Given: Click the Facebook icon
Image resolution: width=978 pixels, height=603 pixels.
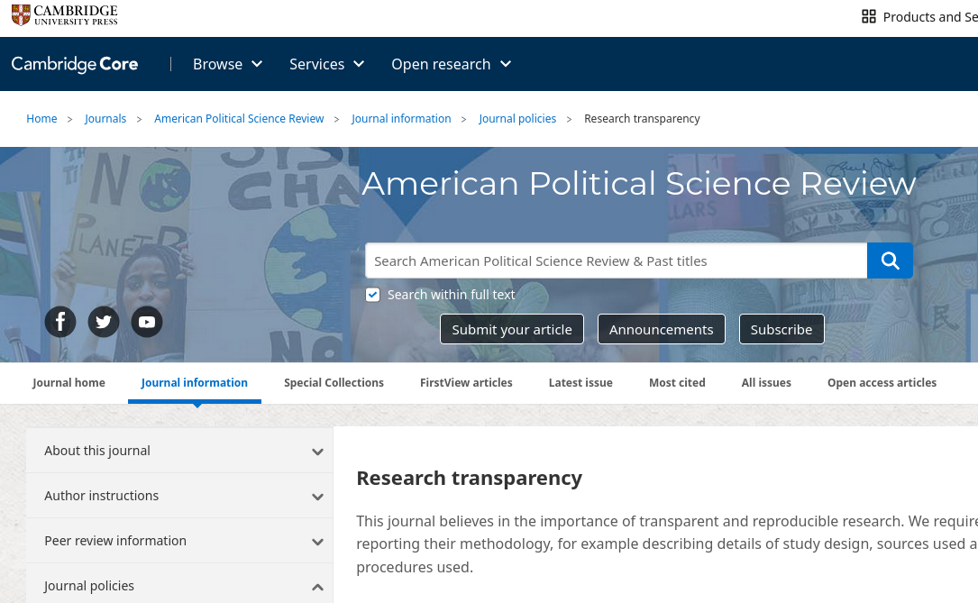Looking at the screenshot, I should 60,322.
